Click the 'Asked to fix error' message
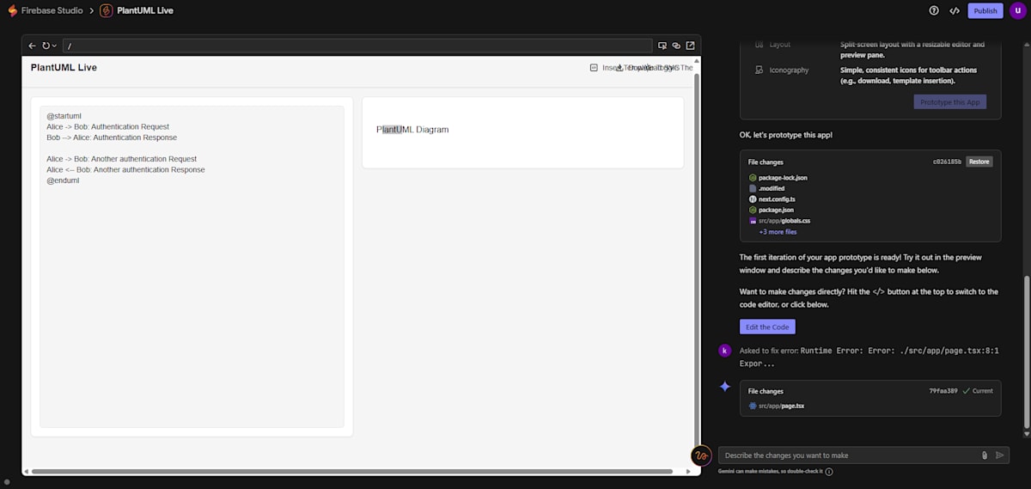Image resolution: width=1031 pixels, height=489 pixels. pos(869,357)
